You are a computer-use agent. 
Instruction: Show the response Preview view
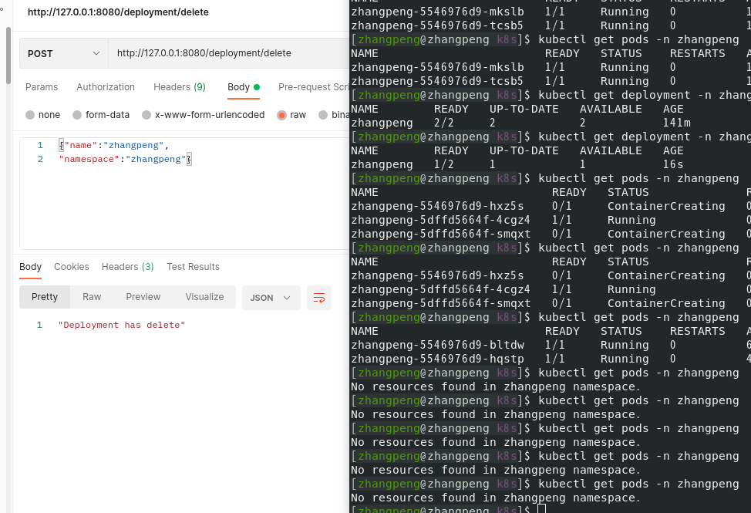coord(143,297)
